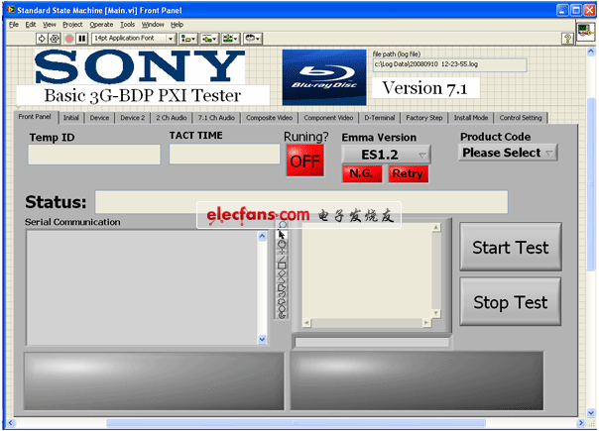Click the Stop Test button
The height and width of the screenshot is (431, 599).
(510, 302)
